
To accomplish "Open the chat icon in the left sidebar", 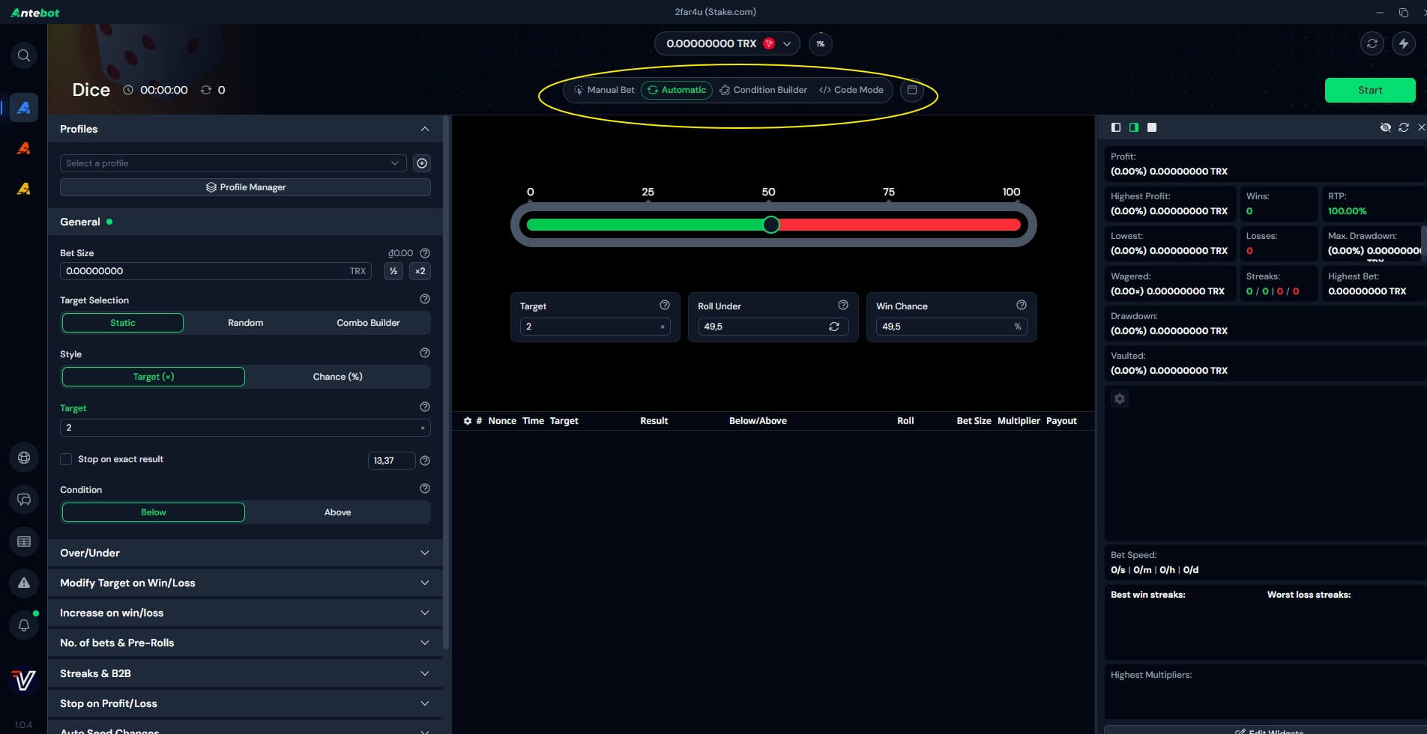I will (23, 500).
